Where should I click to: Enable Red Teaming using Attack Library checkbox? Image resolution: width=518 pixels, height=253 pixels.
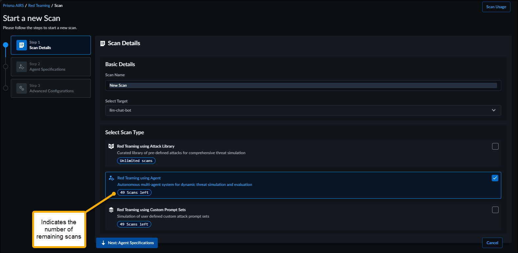(x=495, y=146)
